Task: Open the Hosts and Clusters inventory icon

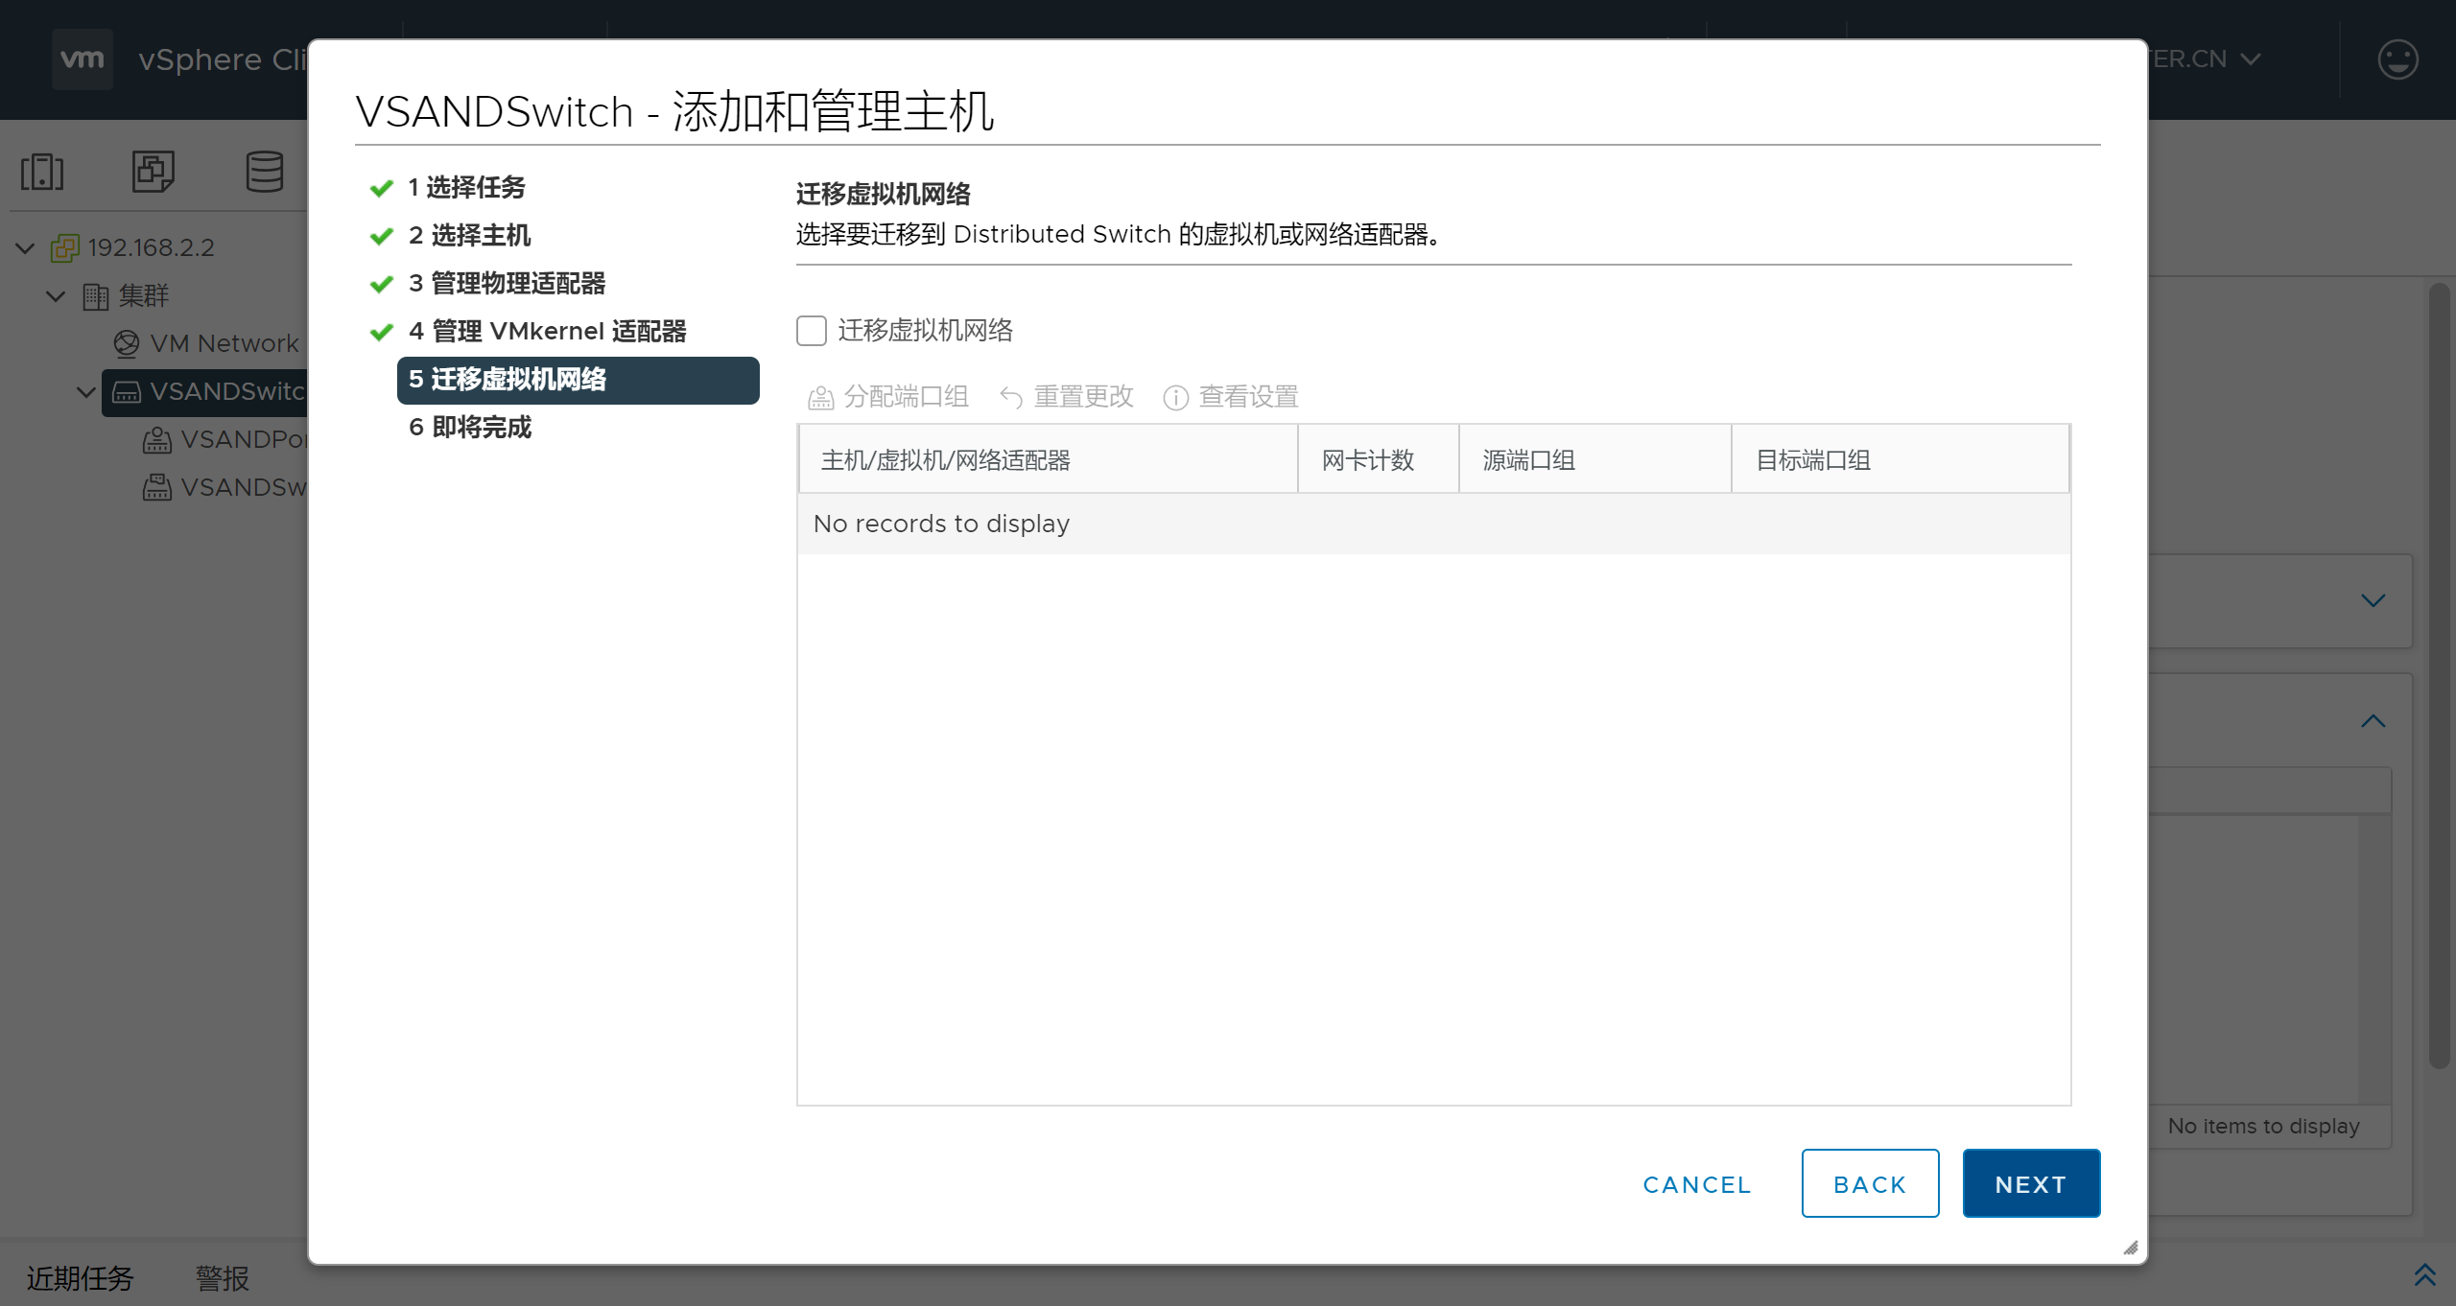Action: tap(42, 172)
